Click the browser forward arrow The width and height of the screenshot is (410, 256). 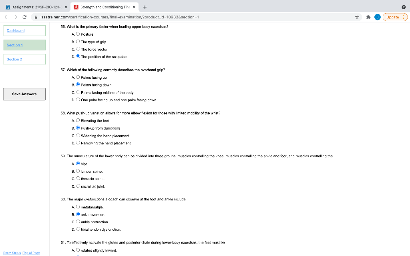coord(16,17)
